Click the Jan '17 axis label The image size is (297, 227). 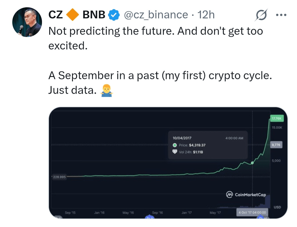[x=186, y=213]
